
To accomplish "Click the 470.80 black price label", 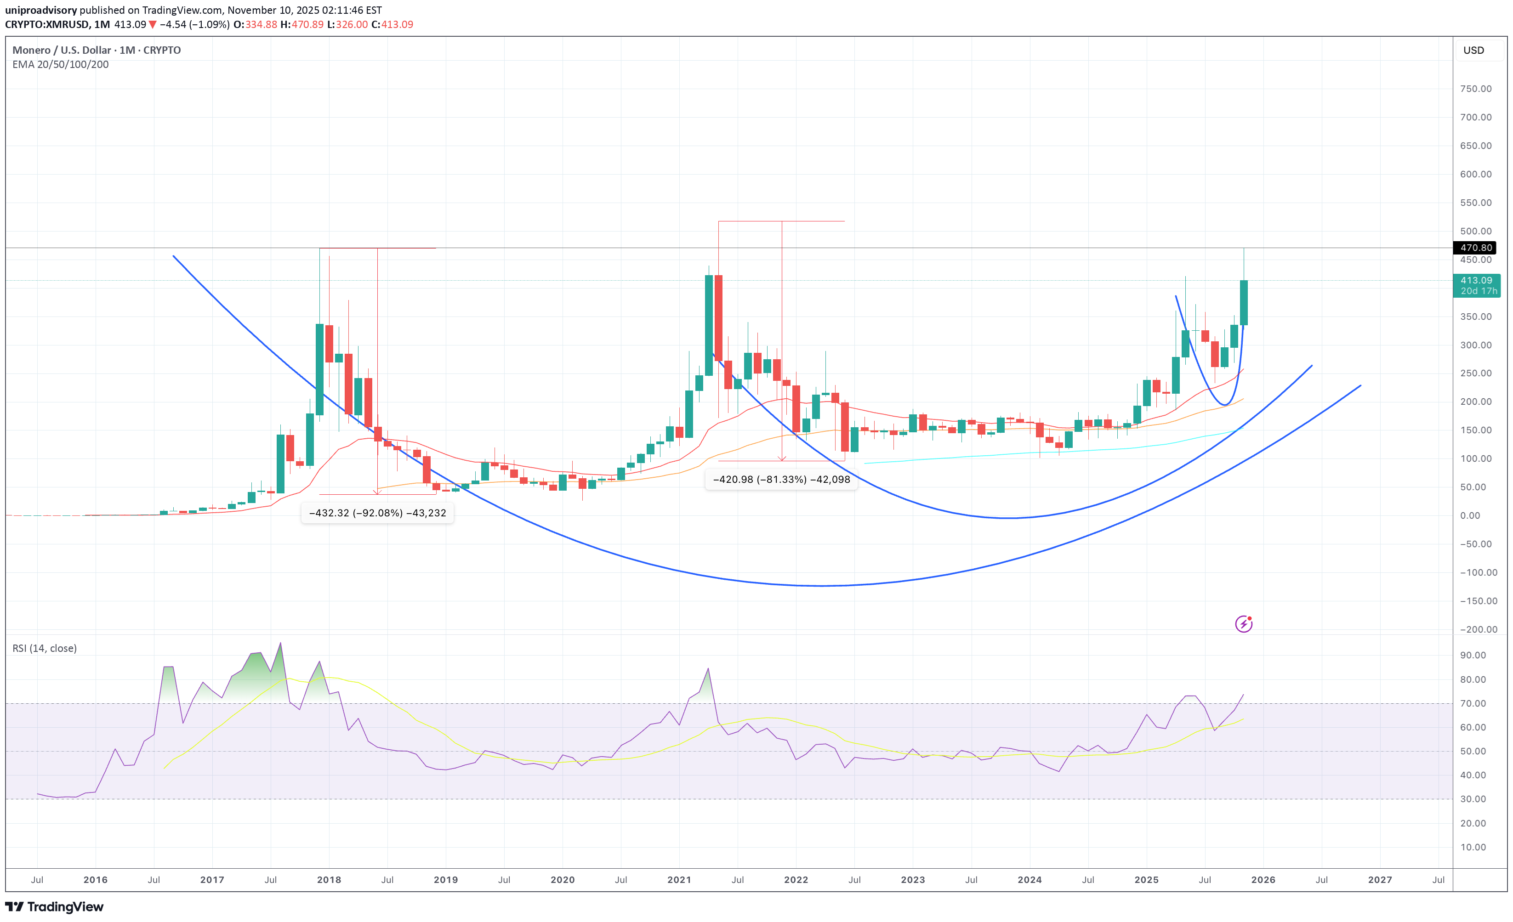I will pos(1475,248).
